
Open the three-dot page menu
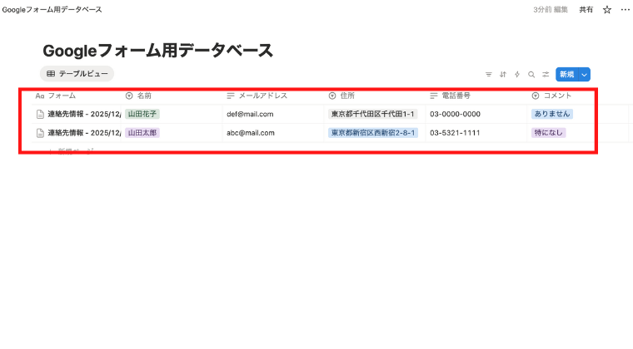(625, 10)
